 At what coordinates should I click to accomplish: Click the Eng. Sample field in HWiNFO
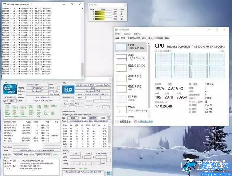pos(54,94)
